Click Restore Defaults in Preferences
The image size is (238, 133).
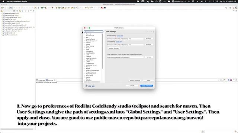tap(135, 81)
